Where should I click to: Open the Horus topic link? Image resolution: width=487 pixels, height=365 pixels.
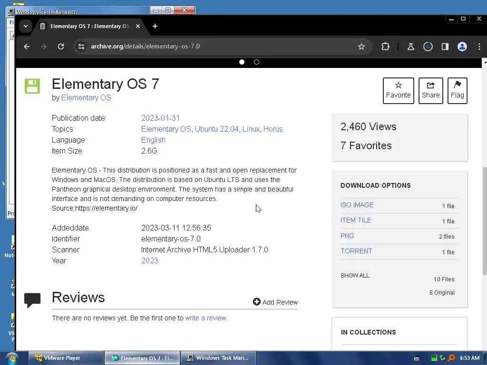point(273,129)
